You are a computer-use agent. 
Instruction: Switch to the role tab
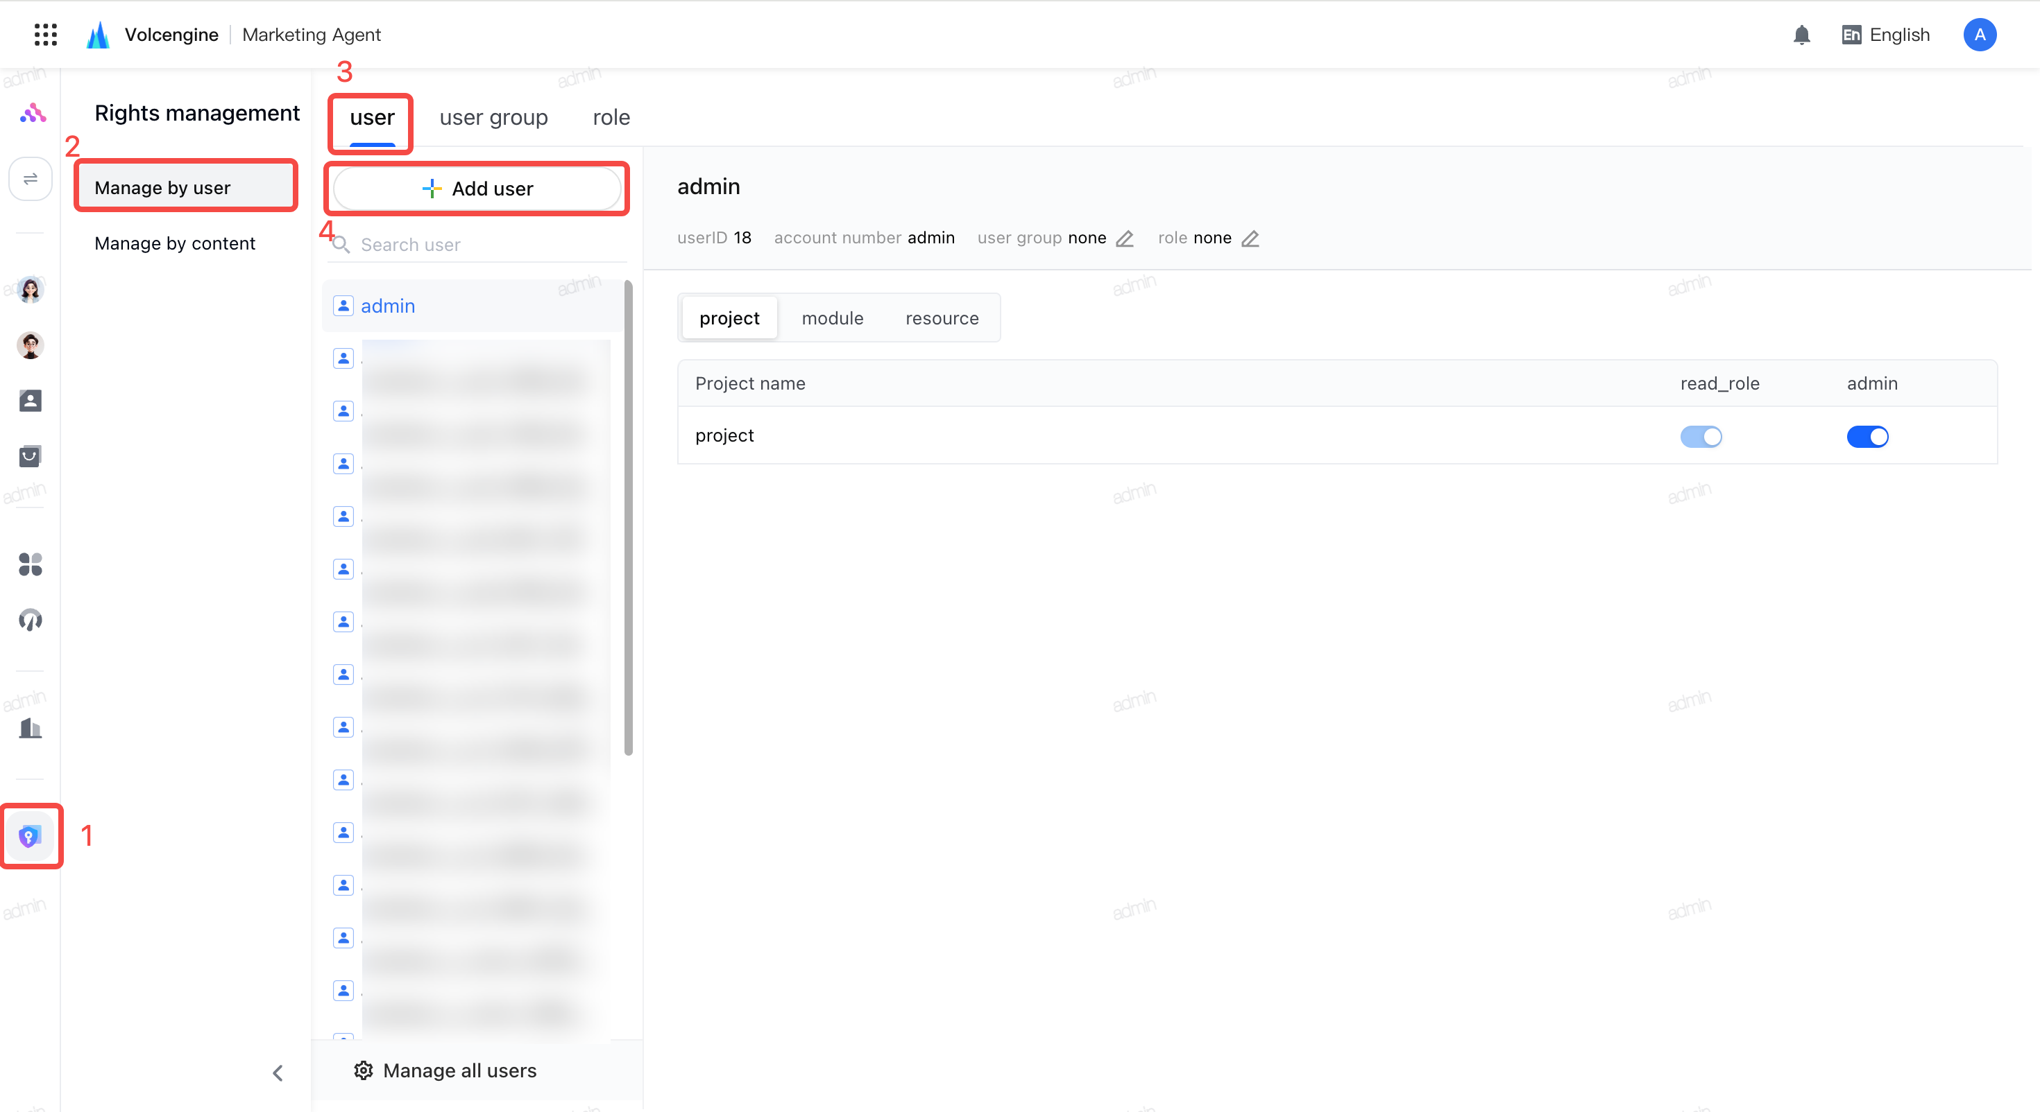click(x=611, y=117)
